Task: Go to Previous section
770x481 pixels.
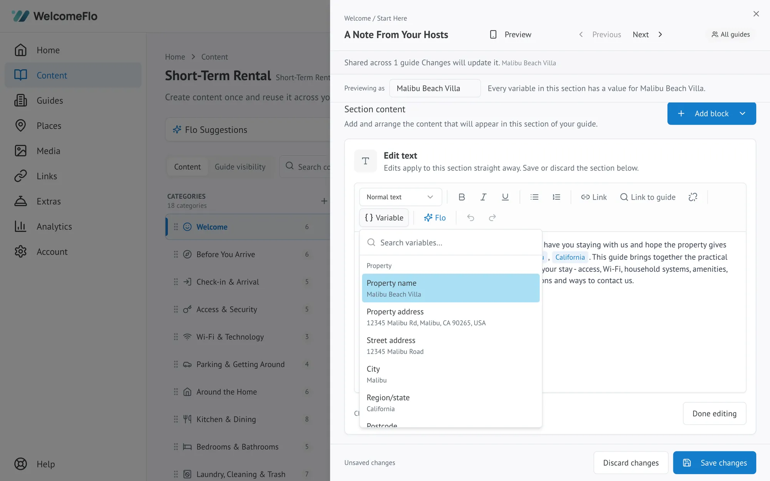Action: (x=600, y=35)
